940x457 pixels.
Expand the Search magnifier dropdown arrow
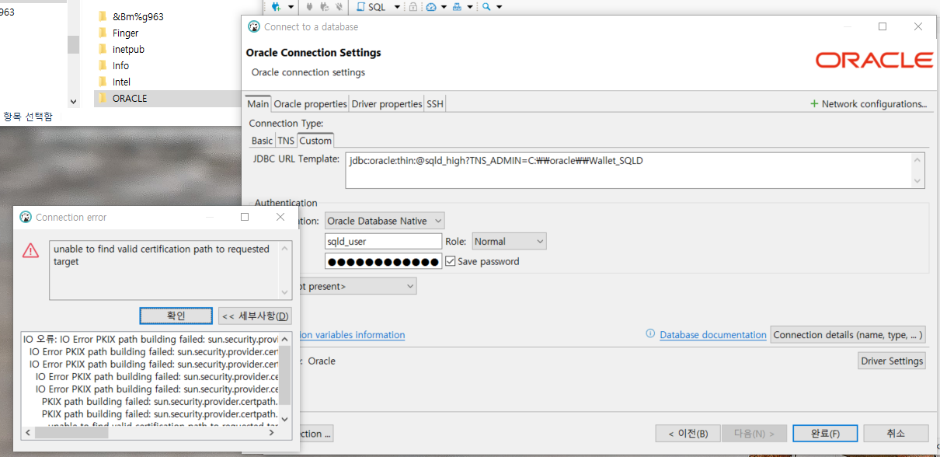pyautogui.click(x=499, y=7)
